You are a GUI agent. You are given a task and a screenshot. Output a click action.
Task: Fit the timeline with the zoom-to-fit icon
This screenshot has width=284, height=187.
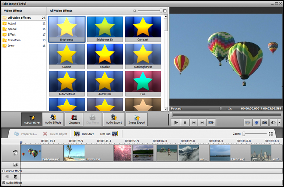pyautogui.click(x=271, y=134)
